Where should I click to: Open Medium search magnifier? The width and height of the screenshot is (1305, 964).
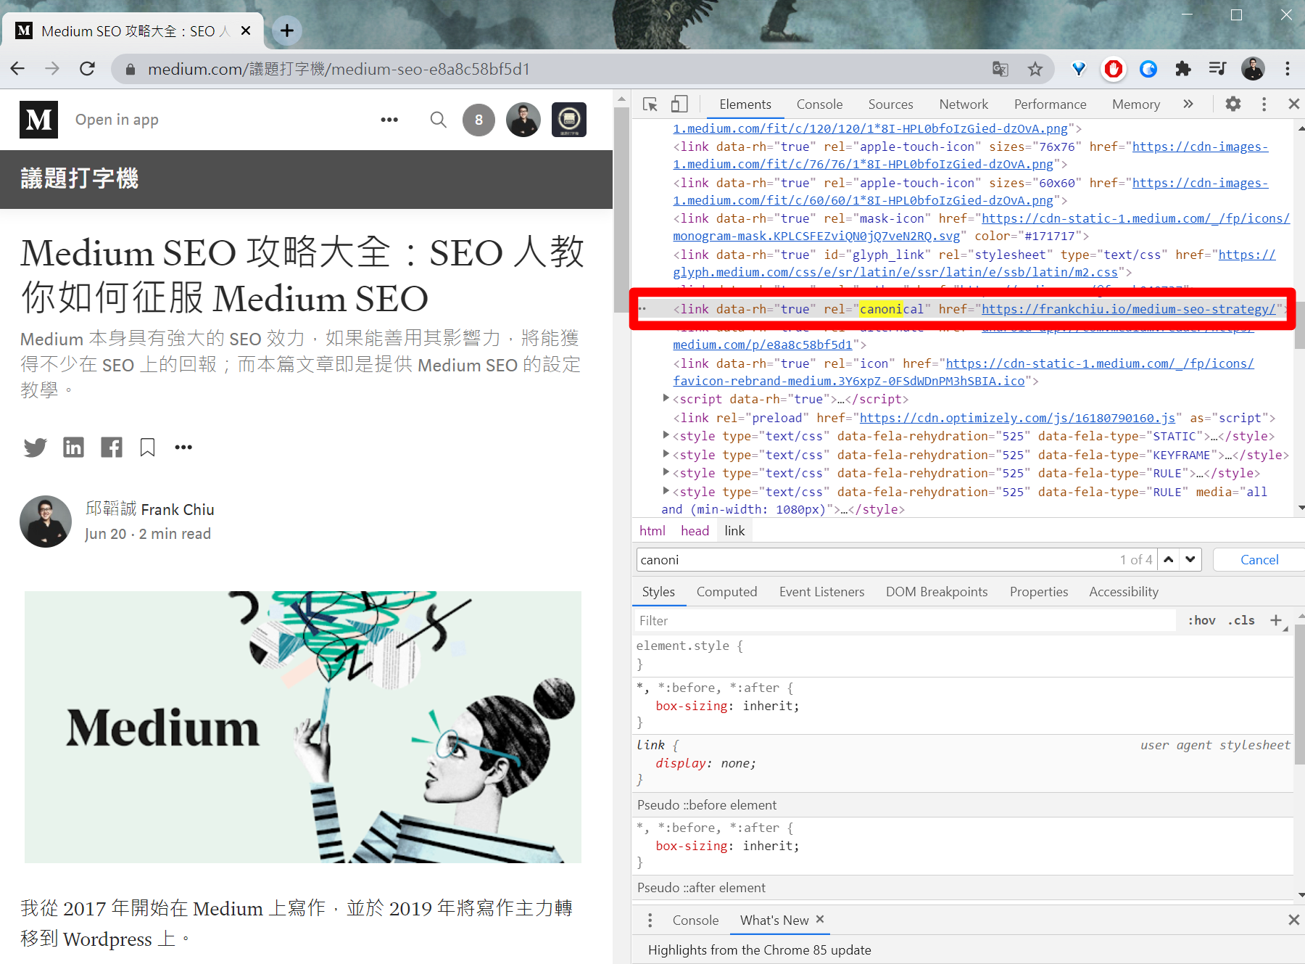pyautogui.click(x=438, y=120)
